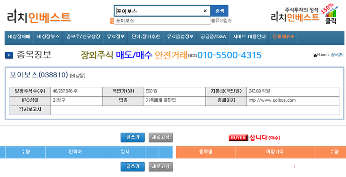Open the 유료음성정보 menu
Viewport: 346px width, 177px height.
[x=180, y=36]
